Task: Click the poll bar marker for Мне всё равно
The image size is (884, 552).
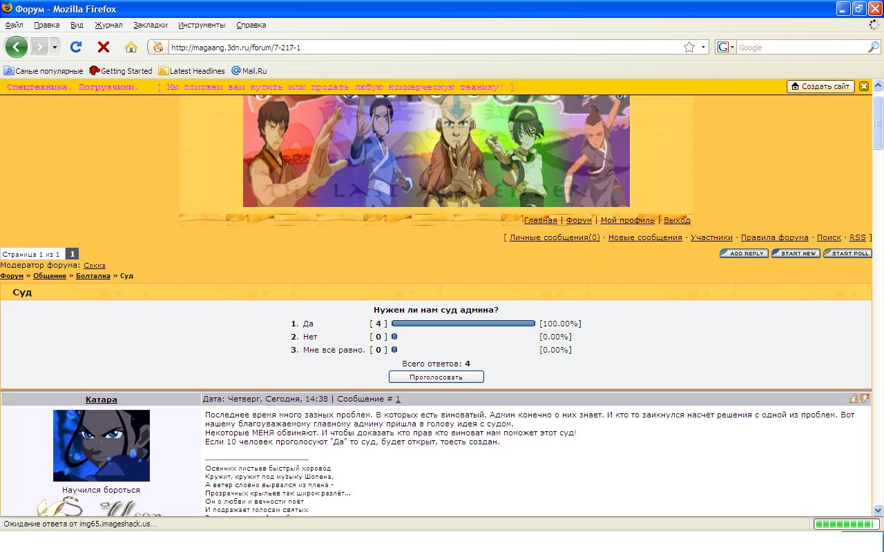Action: tap(394, 350)
